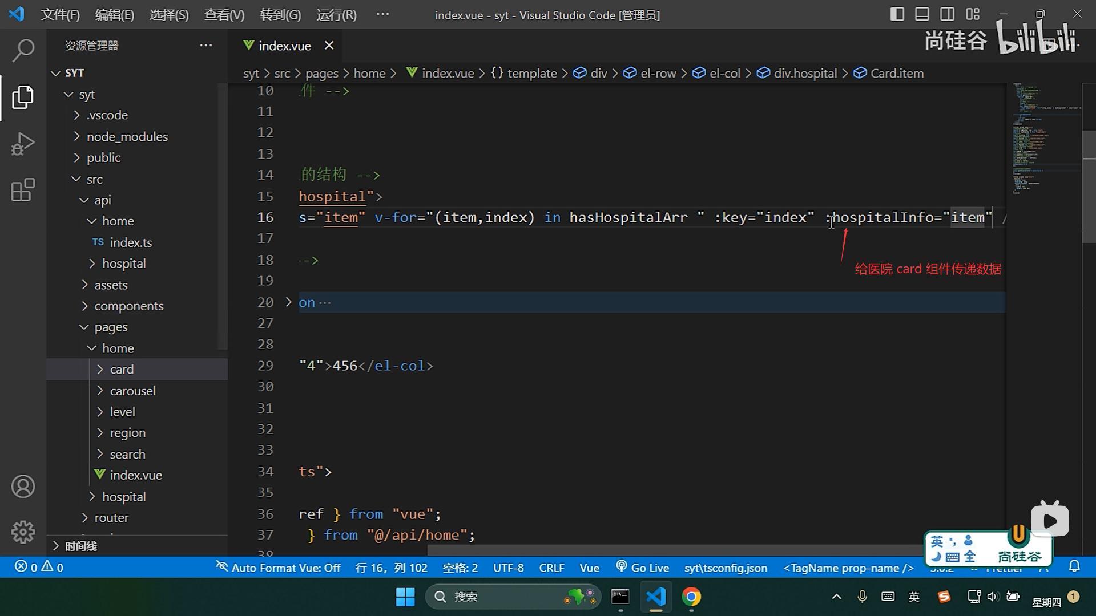Toggle the primary side bar layout button

pos(897,14)
